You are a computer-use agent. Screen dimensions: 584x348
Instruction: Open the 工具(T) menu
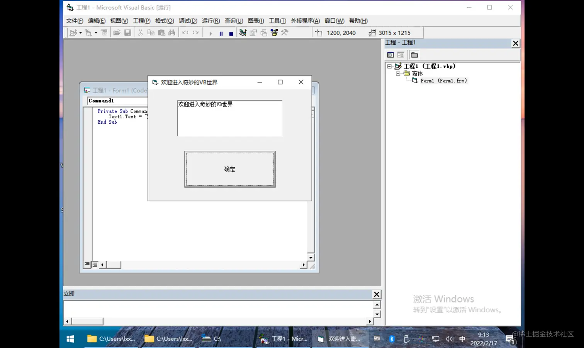[277, 21]
